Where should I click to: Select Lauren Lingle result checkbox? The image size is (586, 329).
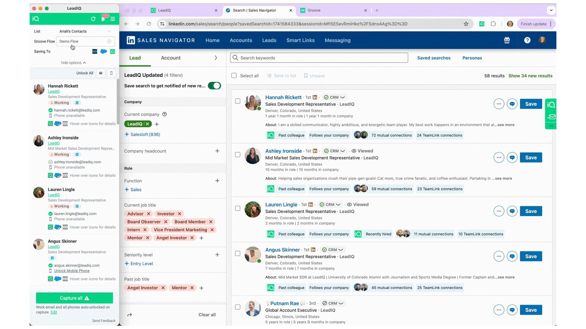238,208
